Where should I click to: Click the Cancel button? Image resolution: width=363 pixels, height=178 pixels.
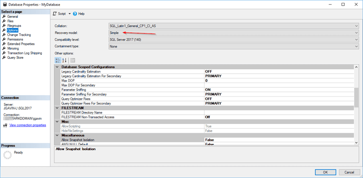pos(349,172)
